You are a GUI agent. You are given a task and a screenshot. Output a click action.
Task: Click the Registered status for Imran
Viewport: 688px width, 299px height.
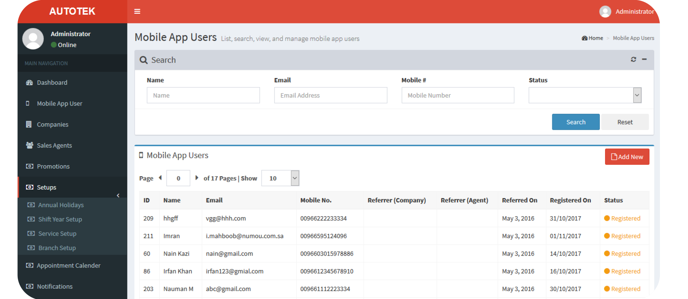click(625, 236)
